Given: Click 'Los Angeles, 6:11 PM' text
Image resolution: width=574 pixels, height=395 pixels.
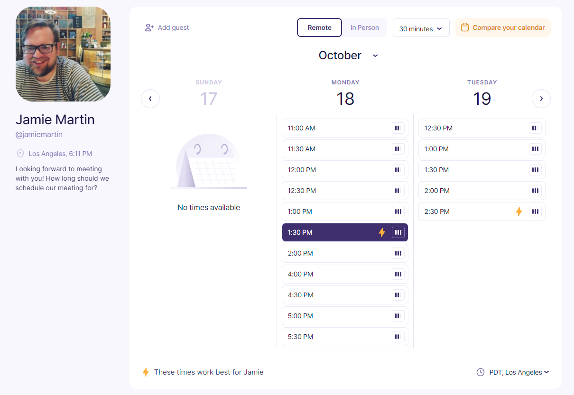Looking at the screenshot, I should [x=60, y=154].
